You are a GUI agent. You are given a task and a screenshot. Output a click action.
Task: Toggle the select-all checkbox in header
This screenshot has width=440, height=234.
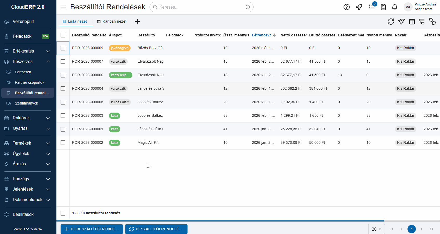(63, 35)
